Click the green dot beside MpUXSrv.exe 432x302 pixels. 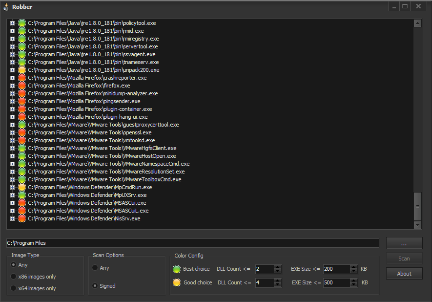[22, 195]
